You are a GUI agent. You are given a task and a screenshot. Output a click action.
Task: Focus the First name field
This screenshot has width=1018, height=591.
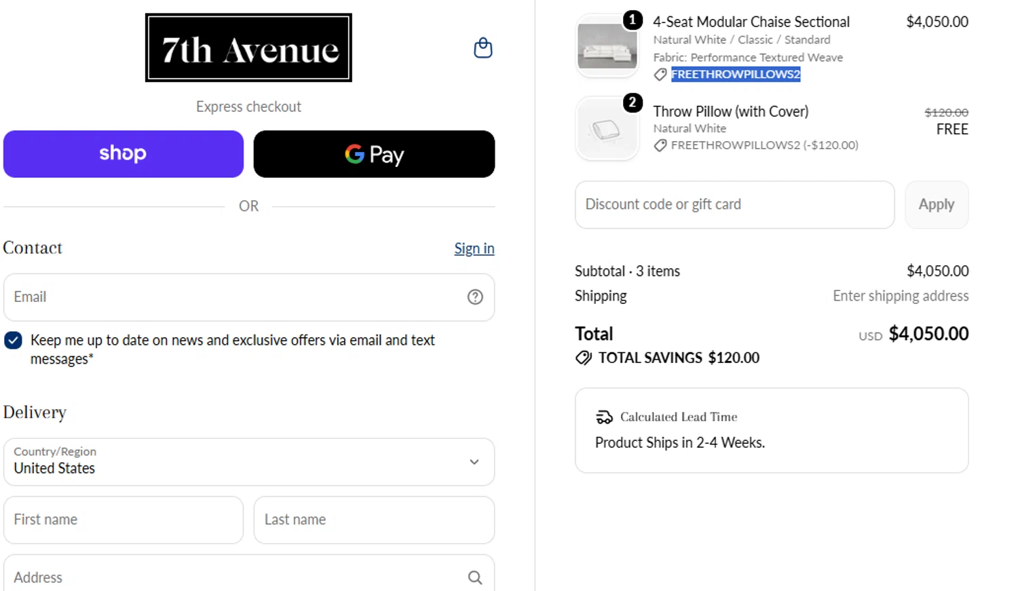[124, 520]
